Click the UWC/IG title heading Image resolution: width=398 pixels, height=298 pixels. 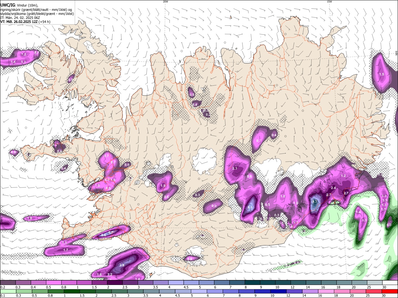click(7, 5)
